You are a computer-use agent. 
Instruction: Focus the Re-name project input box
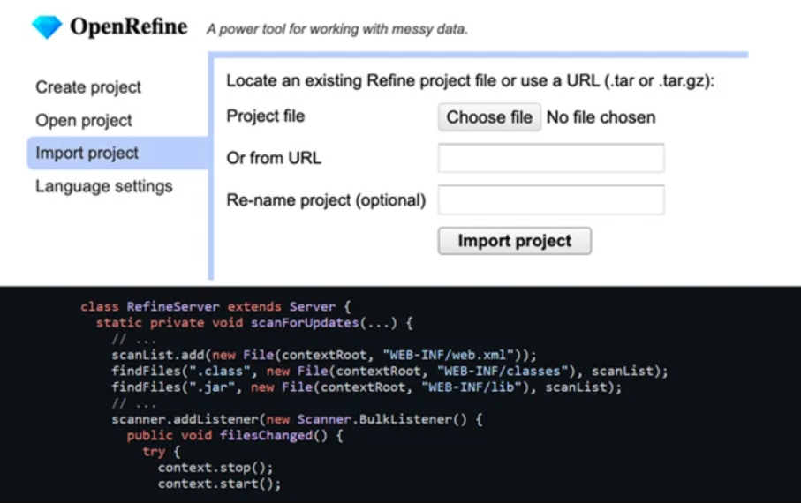551,200
